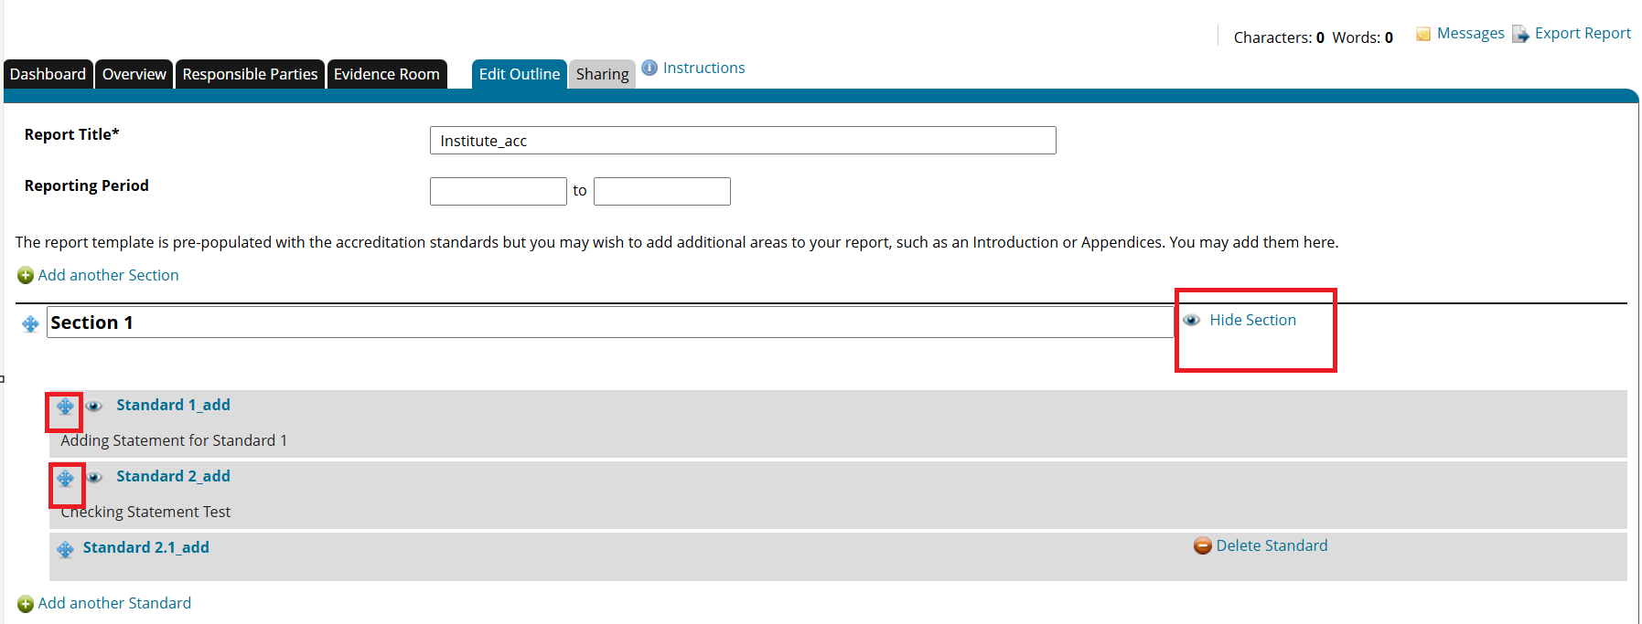The height and width of the screenshot is (624, 1642).
Task: Click the green plus icon for Add another Standard
Action: pyautogui.click(x=26, y=604)
